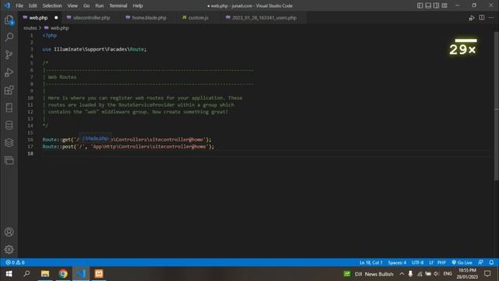This screenshot has width=499, height=281.
Task: Click the web.php breadcrumb segment
Action: 59,28
